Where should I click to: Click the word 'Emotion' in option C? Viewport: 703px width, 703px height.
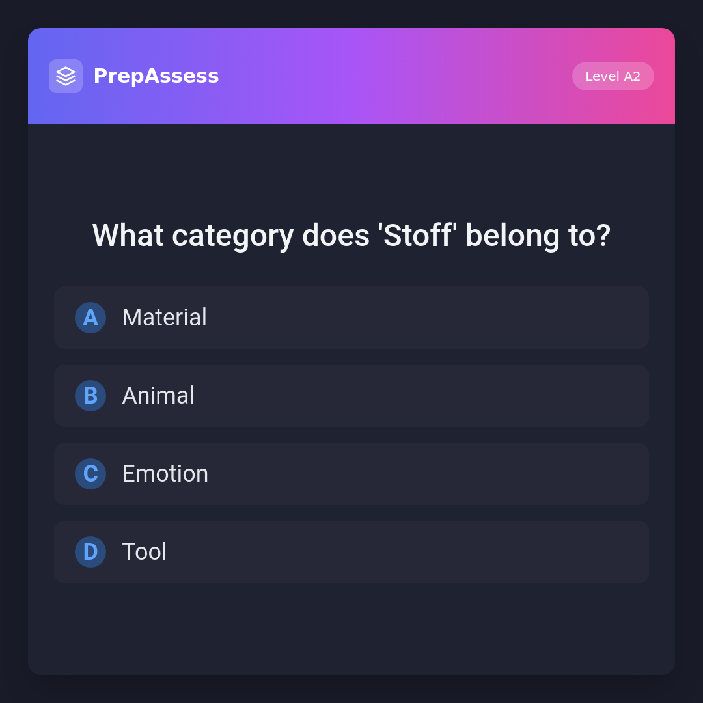(x=165, y=474)
